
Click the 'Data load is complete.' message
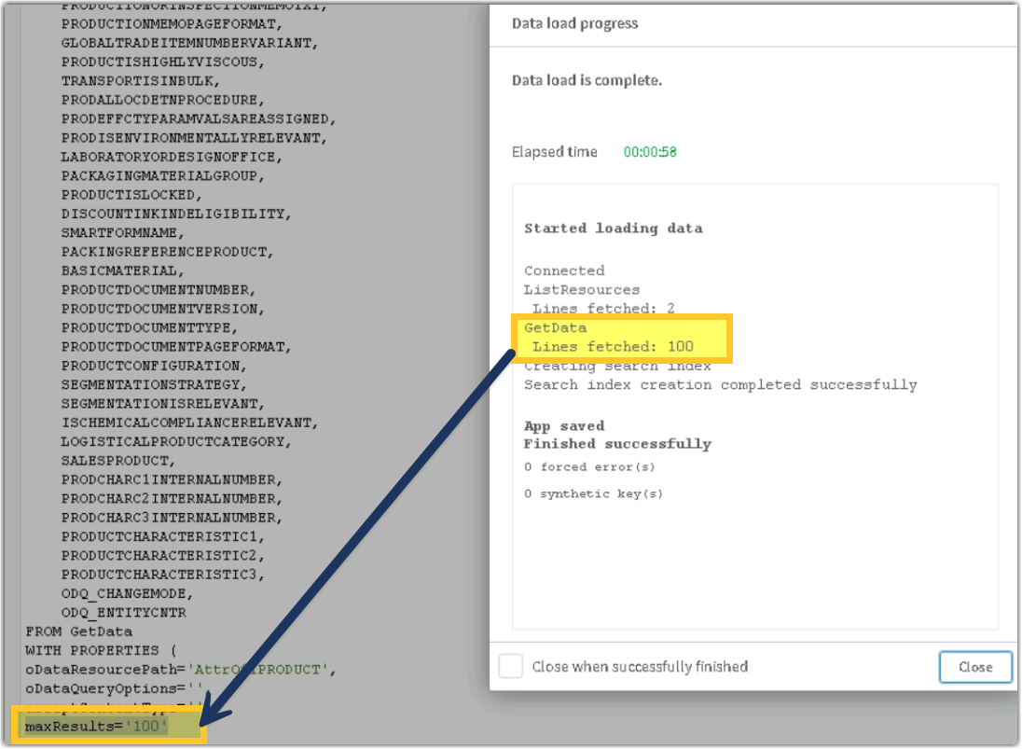pyautogui.click(x=587, y=80)
